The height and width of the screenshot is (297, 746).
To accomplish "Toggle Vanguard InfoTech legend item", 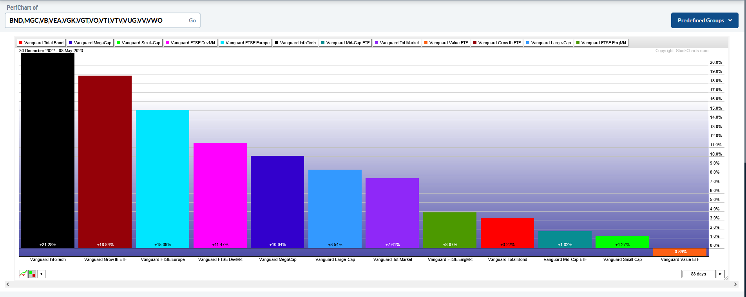I will pyautogui.click(x=295, y=43).
